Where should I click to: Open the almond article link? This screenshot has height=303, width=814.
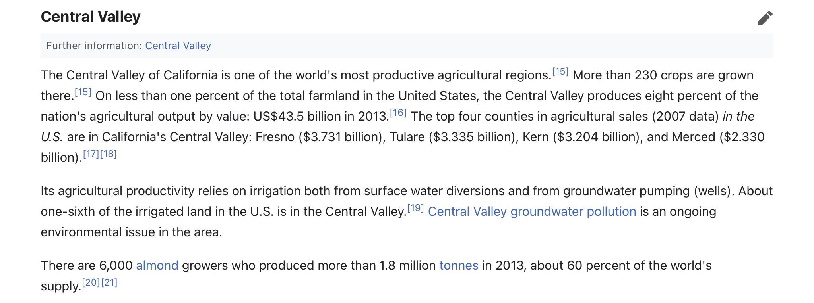157,265
